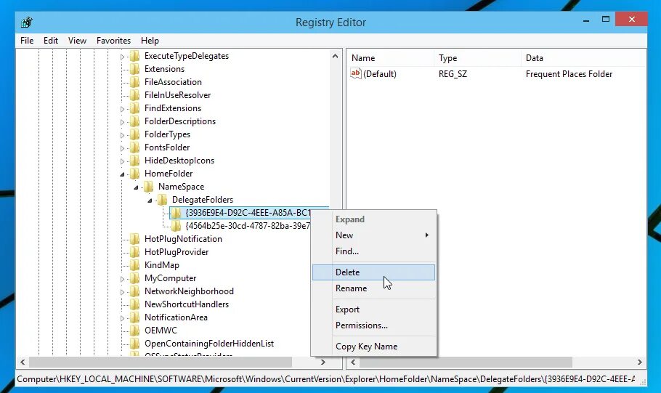
Task: Expand the ExecuteTypeDelegates key
Action: click(122, 57)
